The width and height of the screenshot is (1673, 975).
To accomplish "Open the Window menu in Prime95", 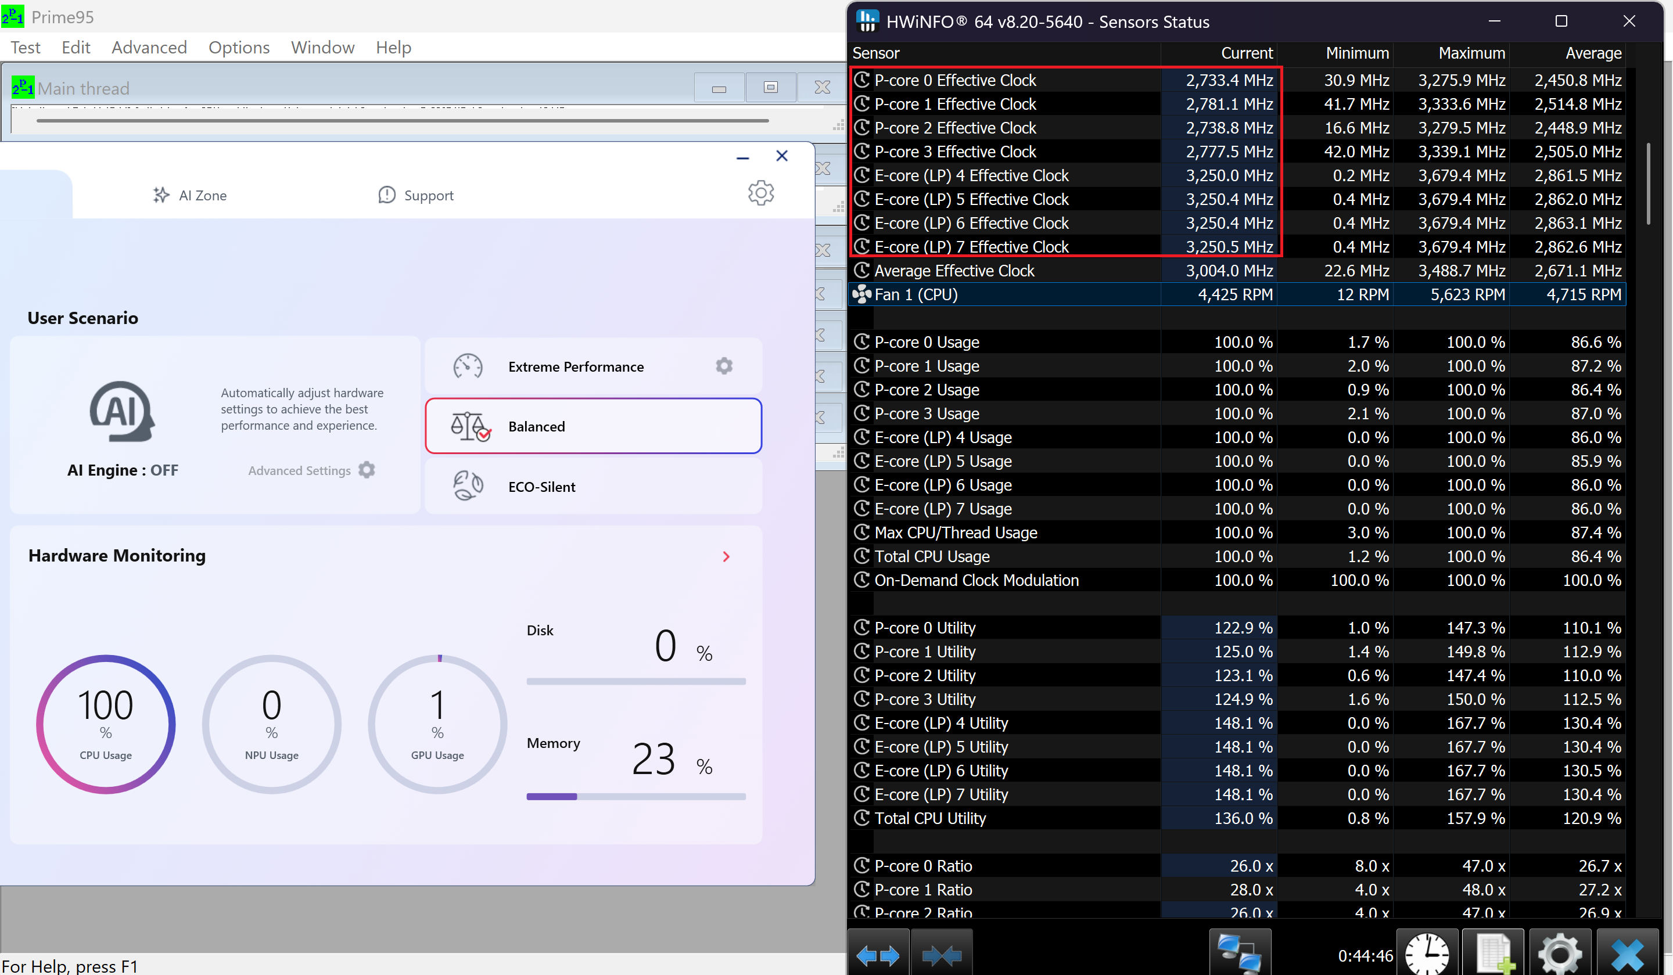I will [x=322, y=47].
